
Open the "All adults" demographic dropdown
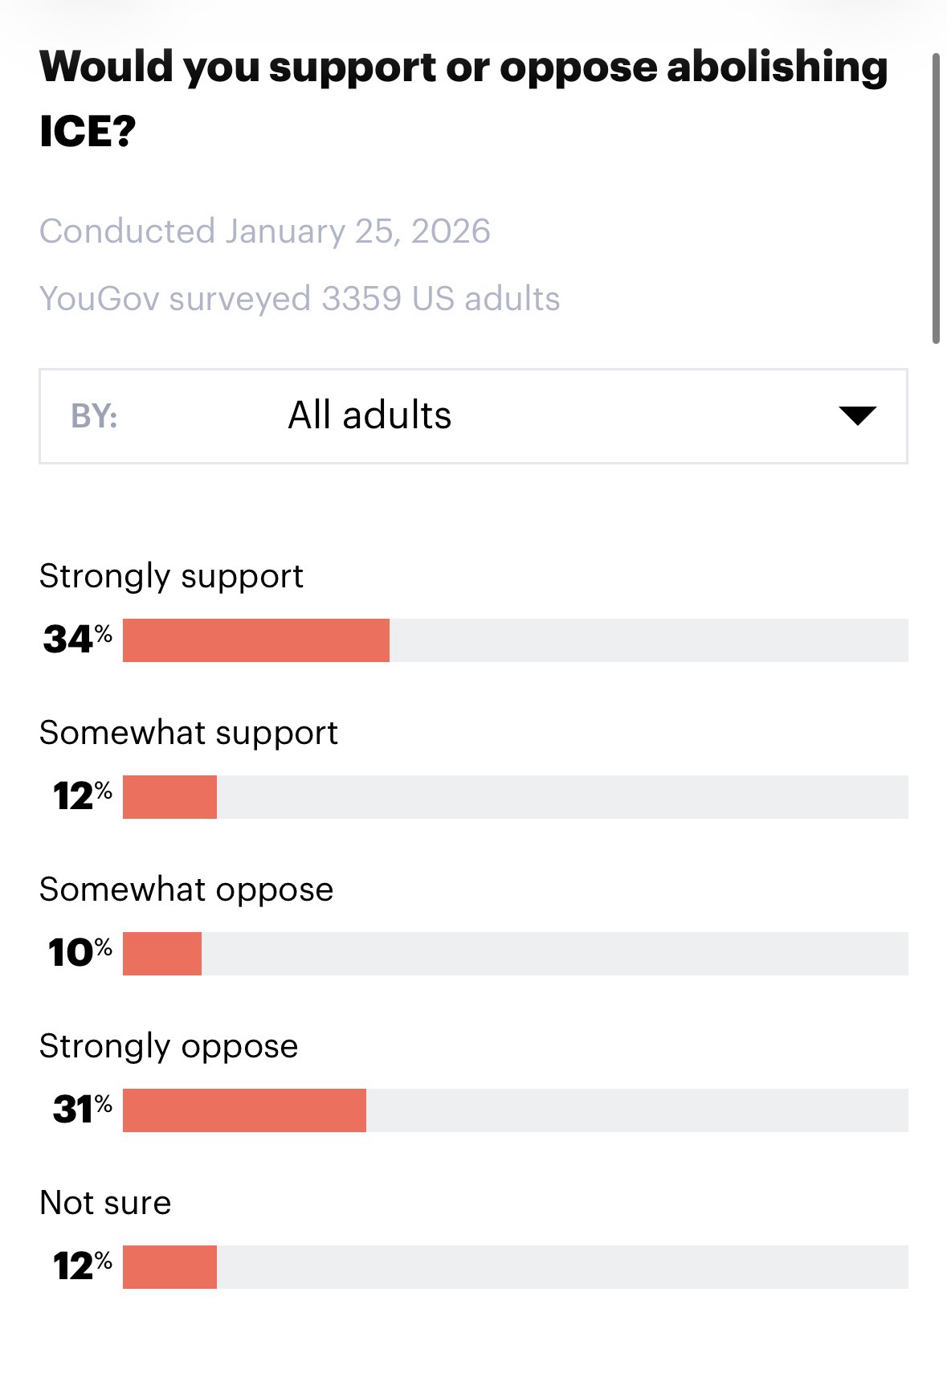click(x=472, y=416)
